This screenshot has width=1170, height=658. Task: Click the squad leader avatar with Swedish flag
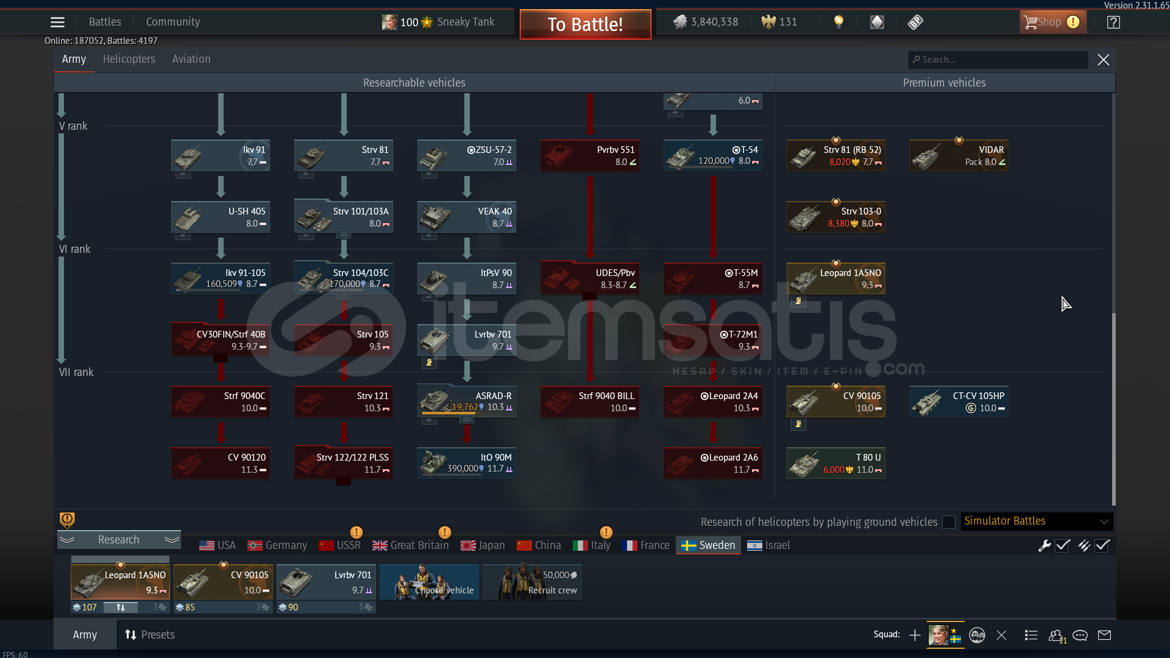tap(945, 635)
